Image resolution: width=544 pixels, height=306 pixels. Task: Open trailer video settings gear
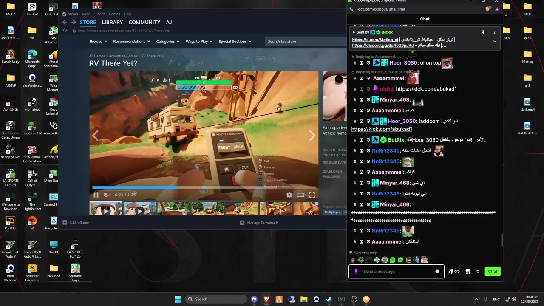click(289, 195)
